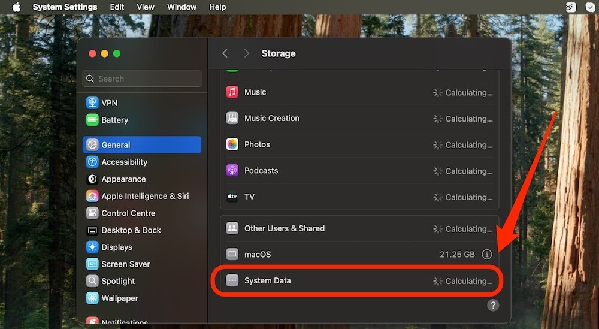Click the Music app icon in storage list

(232, 92)
